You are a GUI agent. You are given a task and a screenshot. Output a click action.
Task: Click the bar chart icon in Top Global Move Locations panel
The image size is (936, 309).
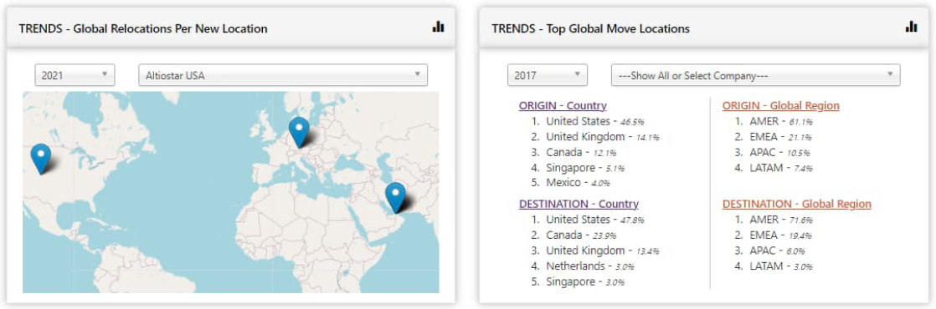(911, 27)
